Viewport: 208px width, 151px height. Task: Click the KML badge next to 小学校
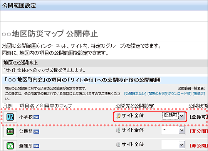pyautogui.click(x=36, y=117)
